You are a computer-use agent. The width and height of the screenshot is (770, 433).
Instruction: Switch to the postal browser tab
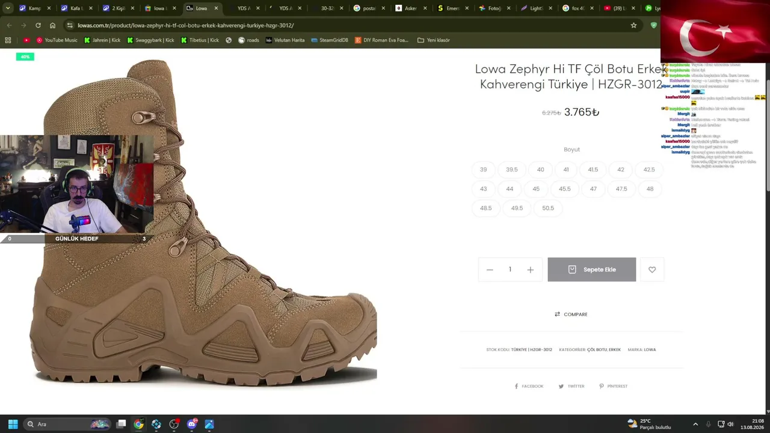click(x=369, y=8)
